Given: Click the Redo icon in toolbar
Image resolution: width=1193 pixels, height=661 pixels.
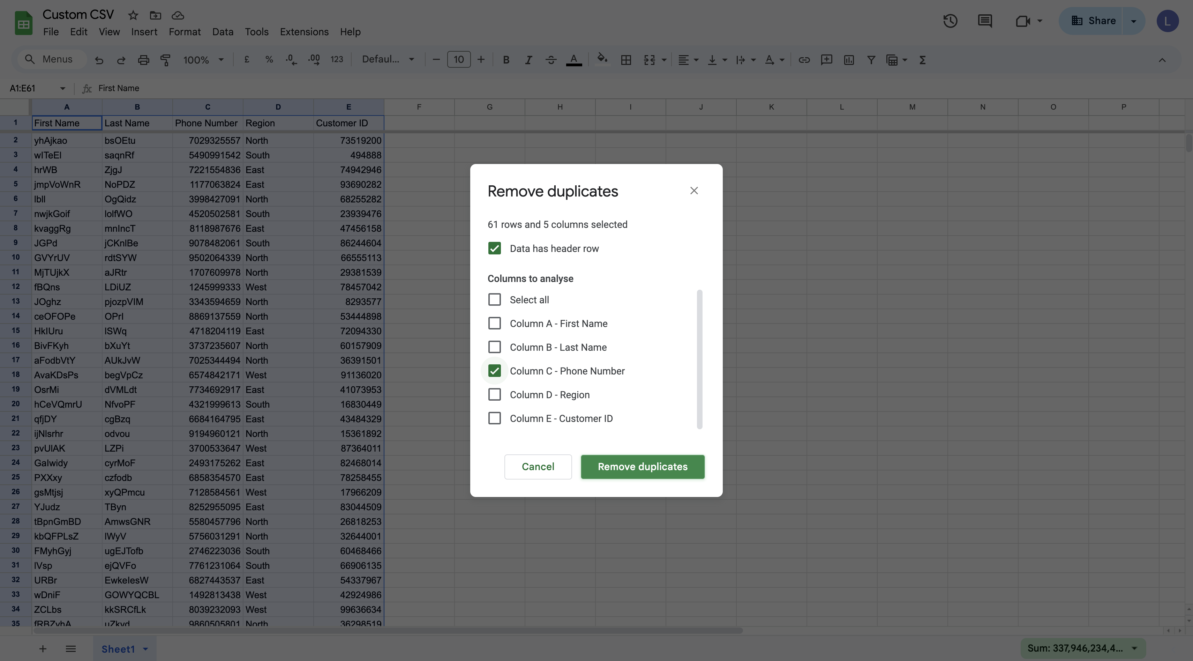Looking at the screenshot, I should tap(121, 60).
